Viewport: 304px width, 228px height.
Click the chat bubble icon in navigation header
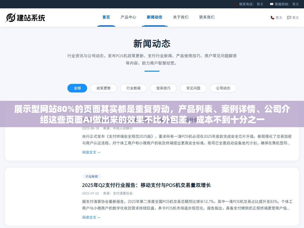click(x=289, y=17)
